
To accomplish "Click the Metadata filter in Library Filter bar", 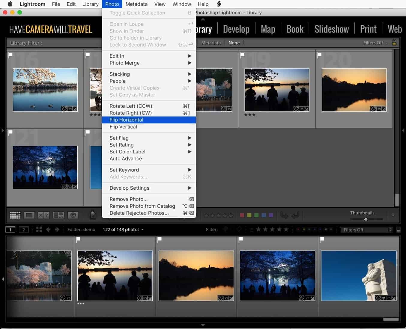I will 211,43.
